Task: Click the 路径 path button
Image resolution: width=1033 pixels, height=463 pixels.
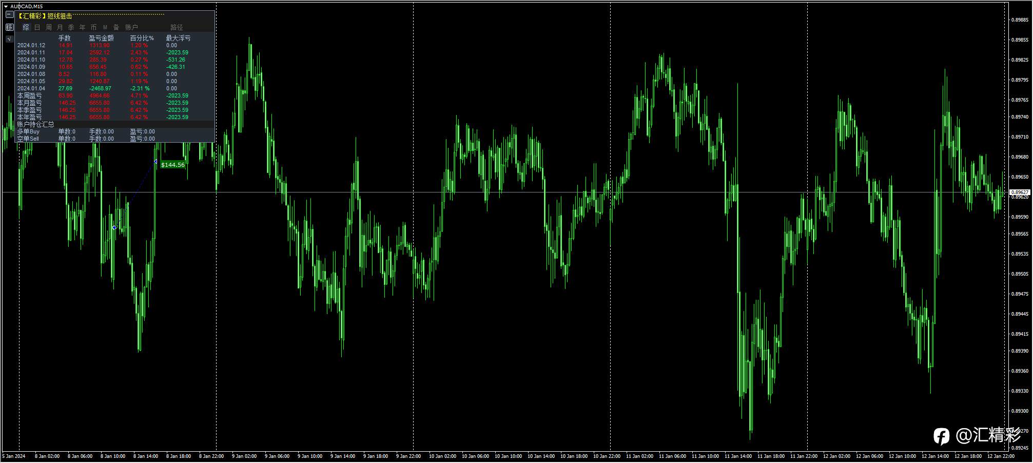Action: click(177, 27)
